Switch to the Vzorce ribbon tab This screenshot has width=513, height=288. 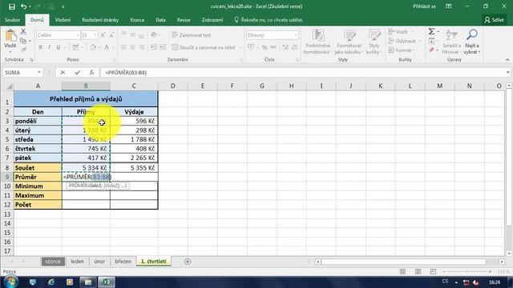(x=137, y=20)
